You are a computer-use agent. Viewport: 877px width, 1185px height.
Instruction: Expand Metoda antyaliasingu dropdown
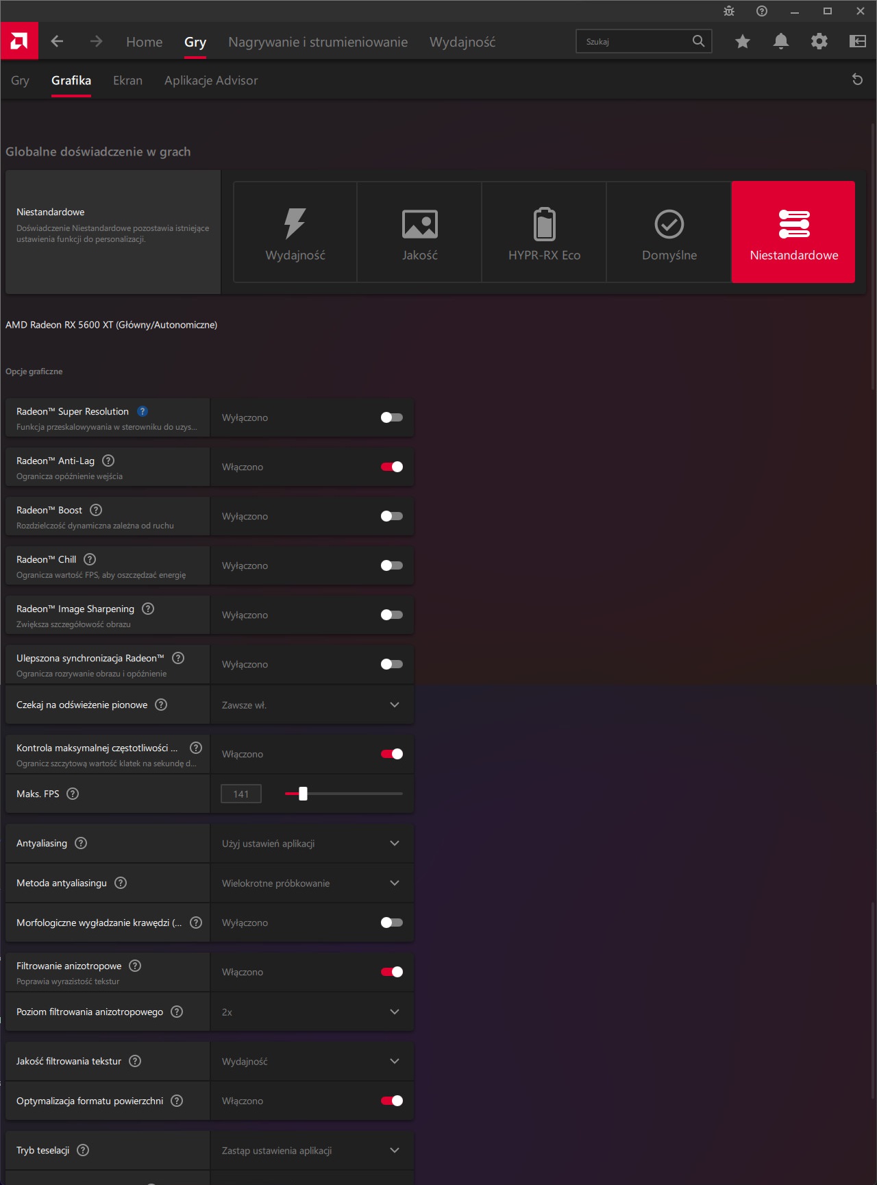(312, 883)
